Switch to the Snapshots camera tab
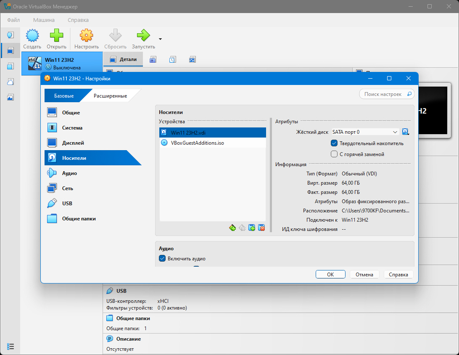Viewport: 459px width, 355px height. (153, 59)
